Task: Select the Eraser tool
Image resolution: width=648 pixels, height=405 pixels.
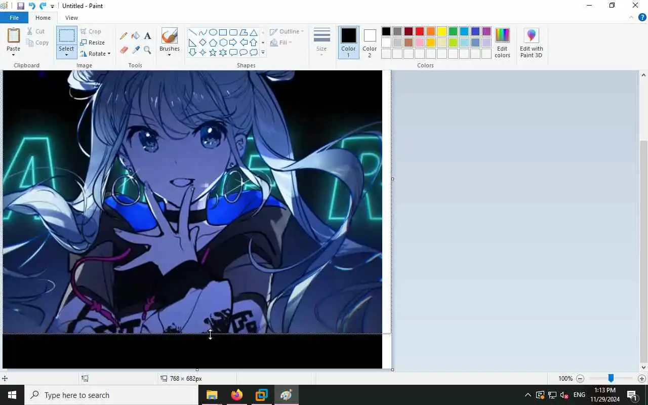Action: pyautogui.click(x=124, y=50)
